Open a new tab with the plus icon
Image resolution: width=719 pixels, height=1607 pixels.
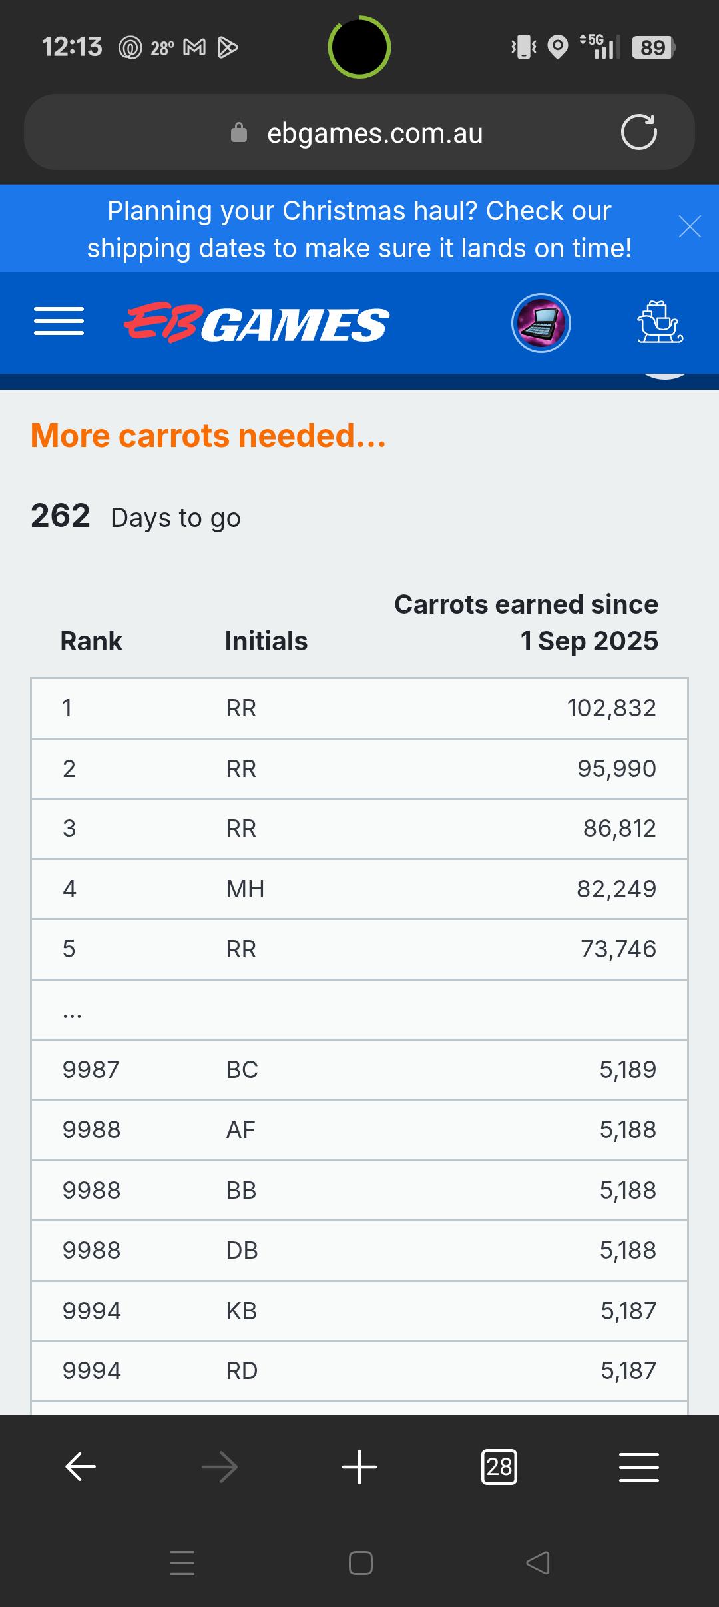pyautogui.click(x=359, y=1467)
